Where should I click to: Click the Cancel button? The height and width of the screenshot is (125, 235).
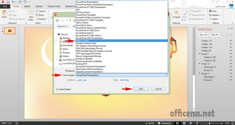click(x=158, y=89)
